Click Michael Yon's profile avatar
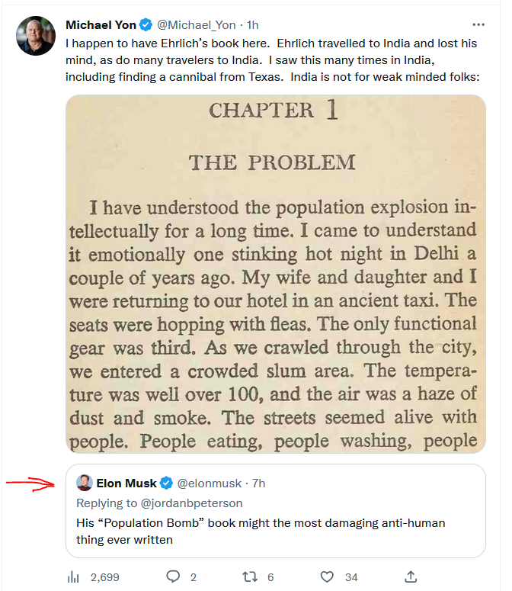This screenshot has width=512, height=591. 36,36
